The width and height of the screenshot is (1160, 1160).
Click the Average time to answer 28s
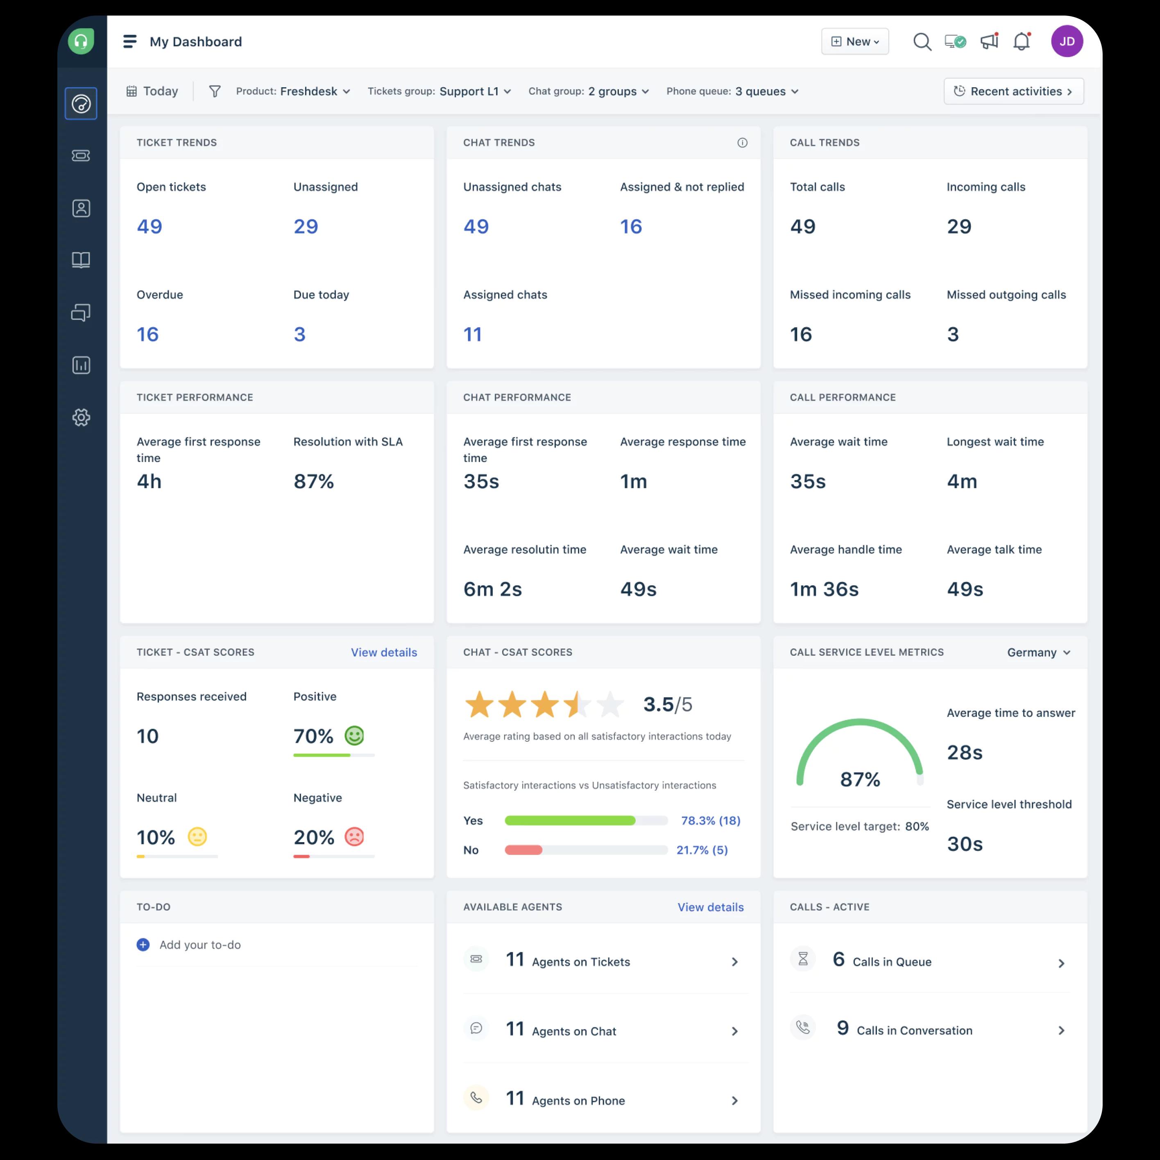tap(965, 752)
